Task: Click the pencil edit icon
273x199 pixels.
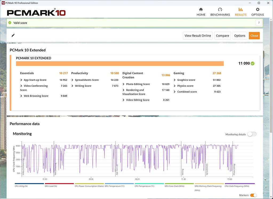Action: tap(13, 35)
